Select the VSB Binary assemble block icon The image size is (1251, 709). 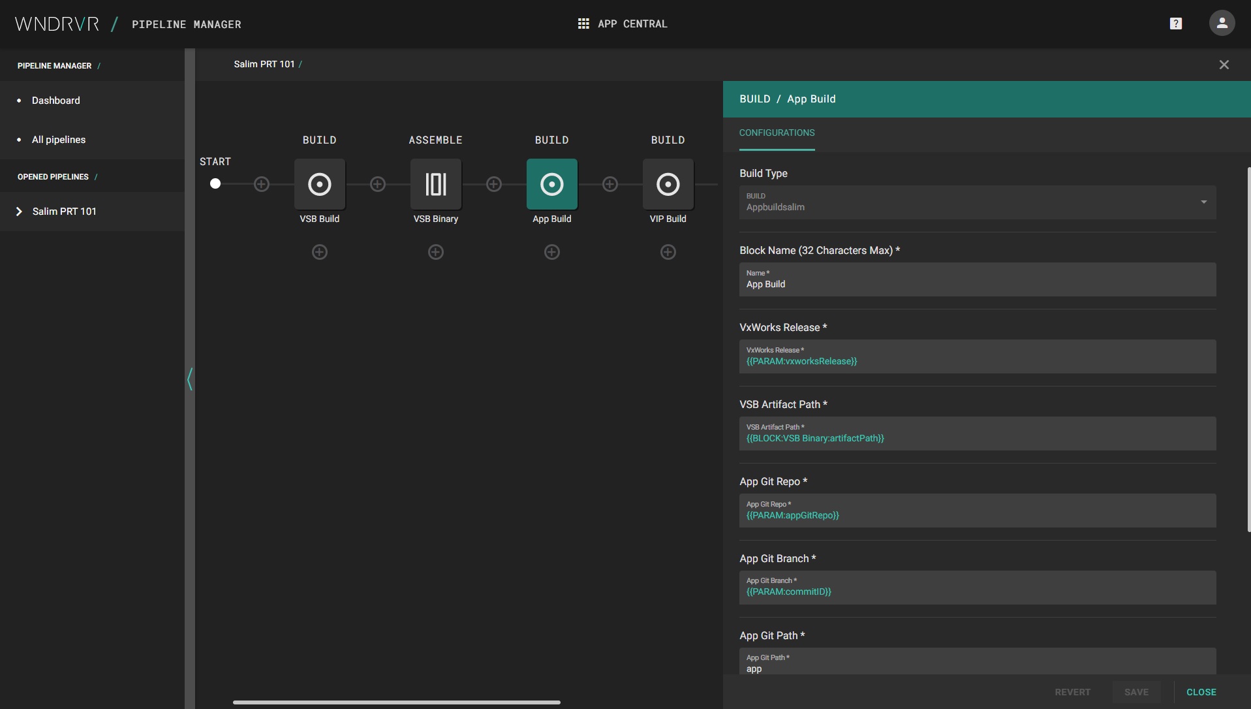click(436, 184)
